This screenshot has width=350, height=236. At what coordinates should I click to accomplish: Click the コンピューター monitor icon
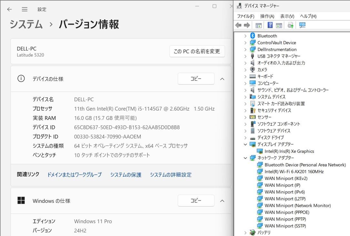pyautogui.click(x=253, y=83)
